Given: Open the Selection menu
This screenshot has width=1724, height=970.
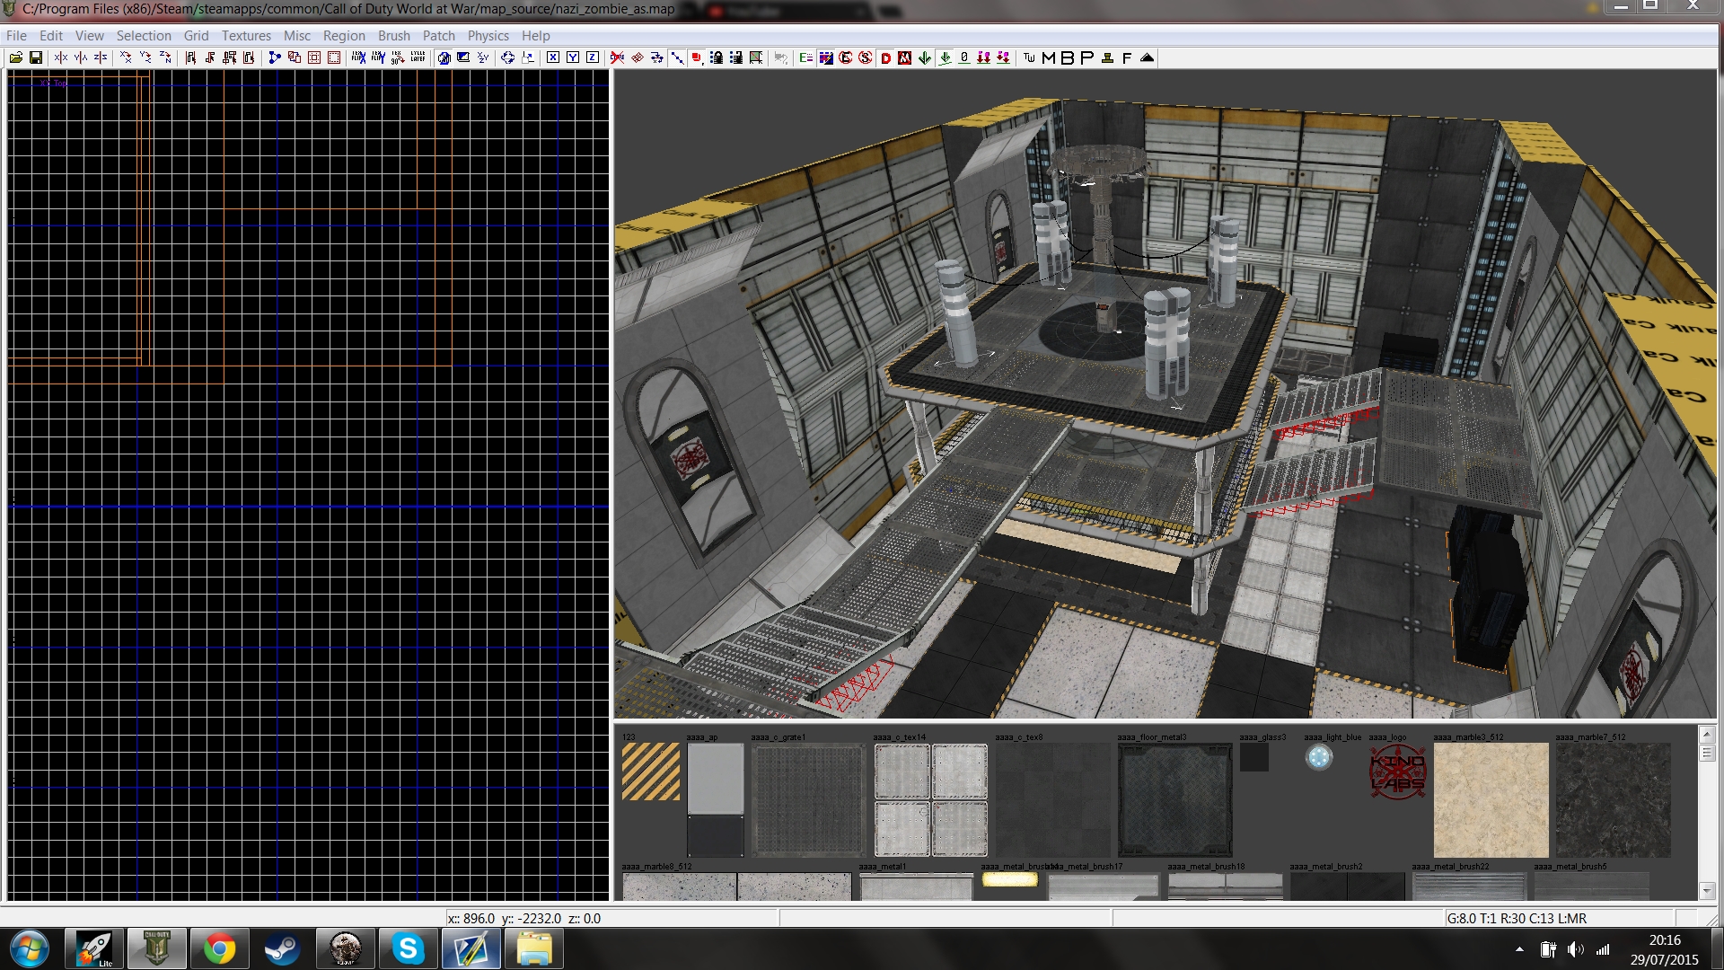Looking at the screenshot, I should (144, 35).
